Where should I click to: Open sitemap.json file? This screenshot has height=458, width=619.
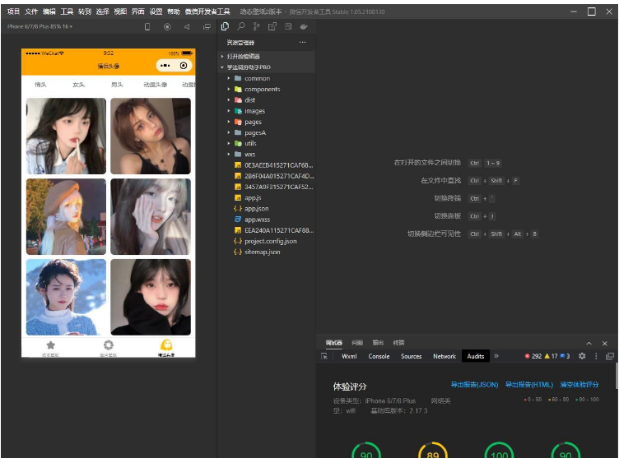(262, 252)
